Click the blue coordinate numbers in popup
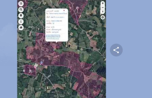This screenshot has height=98, width=152. (x=57, y=21)
